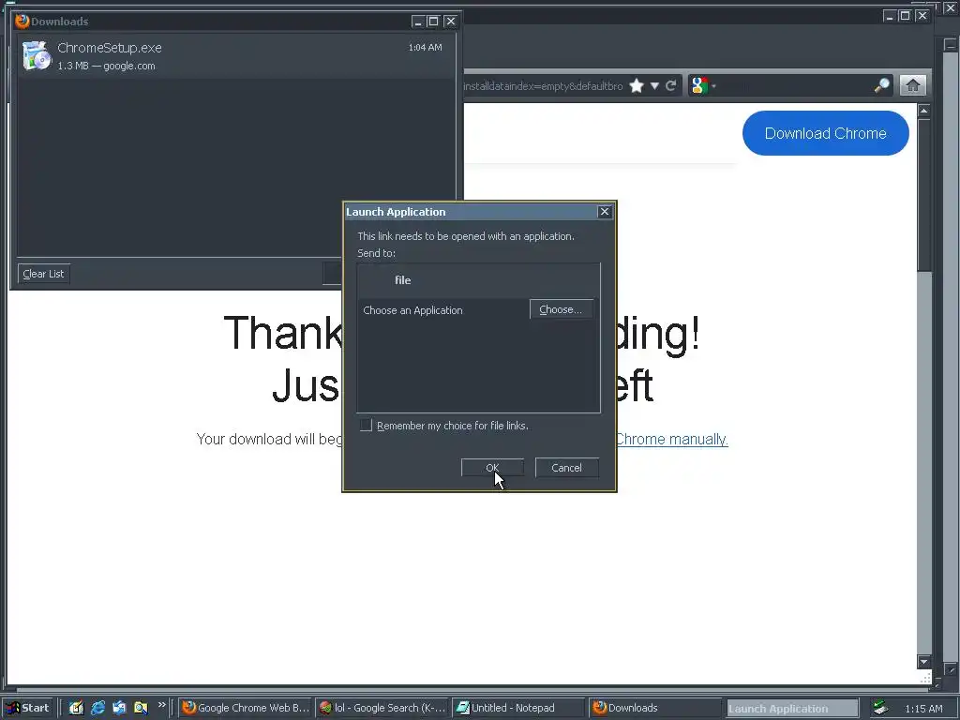
Task: Click the first quick launch icon
Action: point(76,708)
